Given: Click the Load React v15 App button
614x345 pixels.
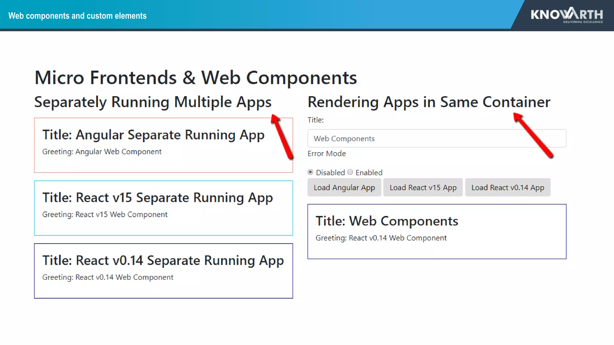Looking at the screenshot, I should point(423,187).
